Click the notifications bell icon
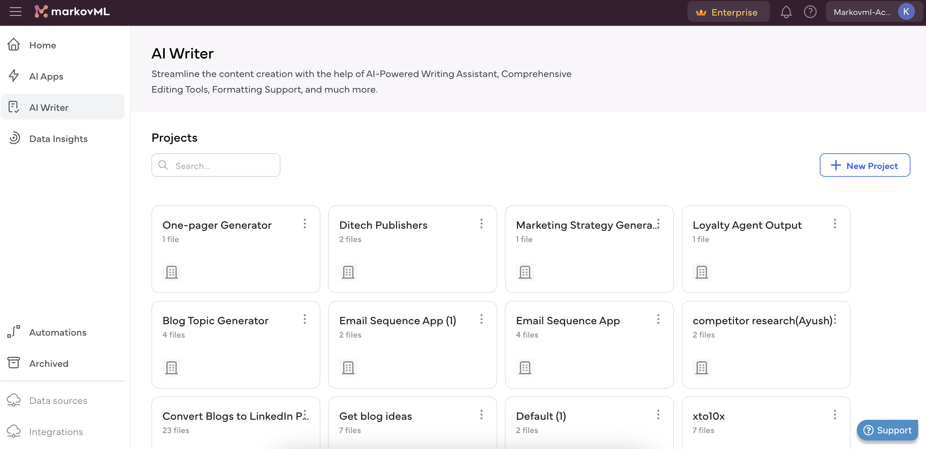The width and height of the screenshot is (926, 449). 786,12
